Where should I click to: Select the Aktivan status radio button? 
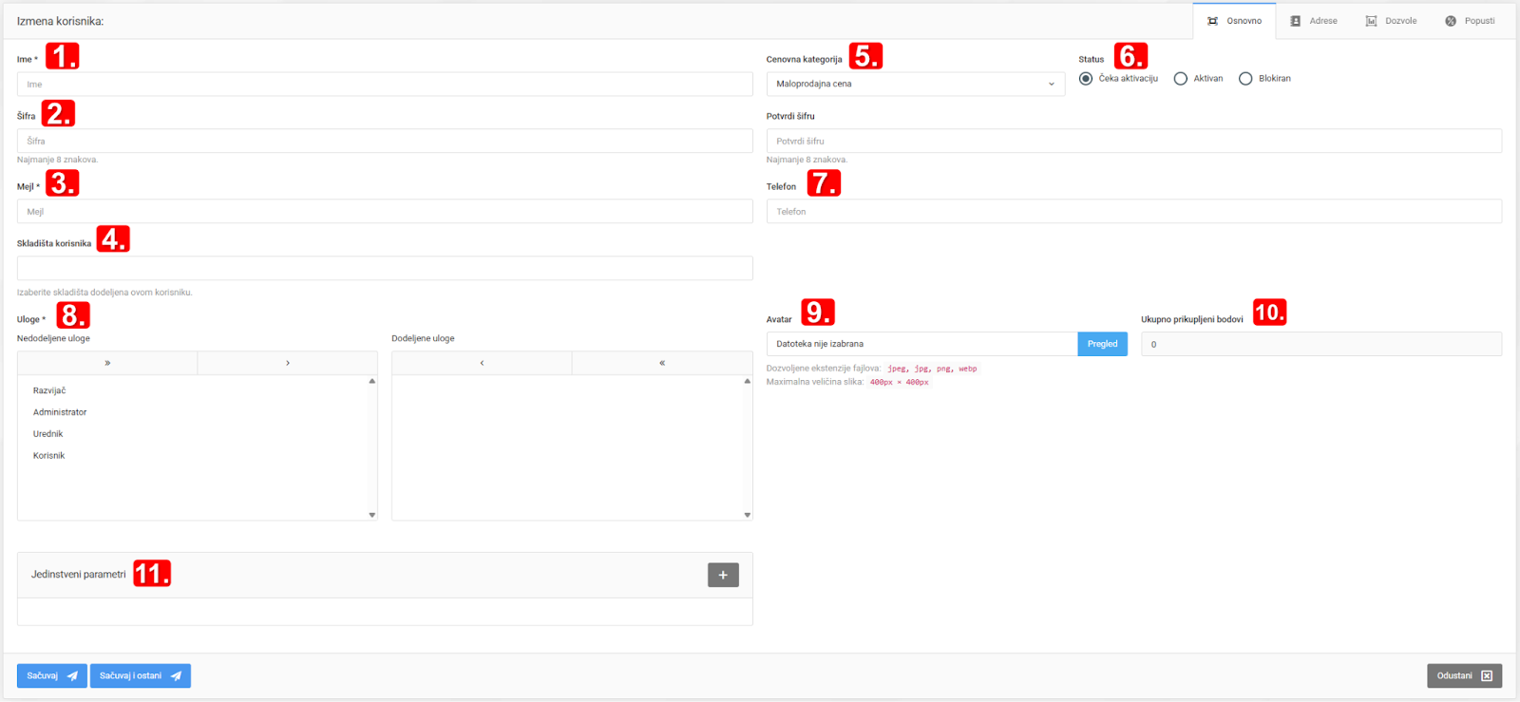click(1180, 79)
